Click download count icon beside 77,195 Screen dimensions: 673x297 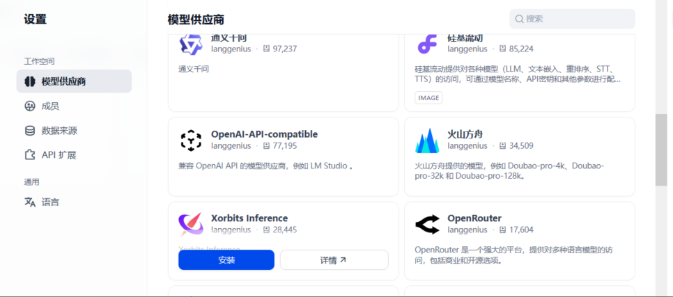click(266, 145)
